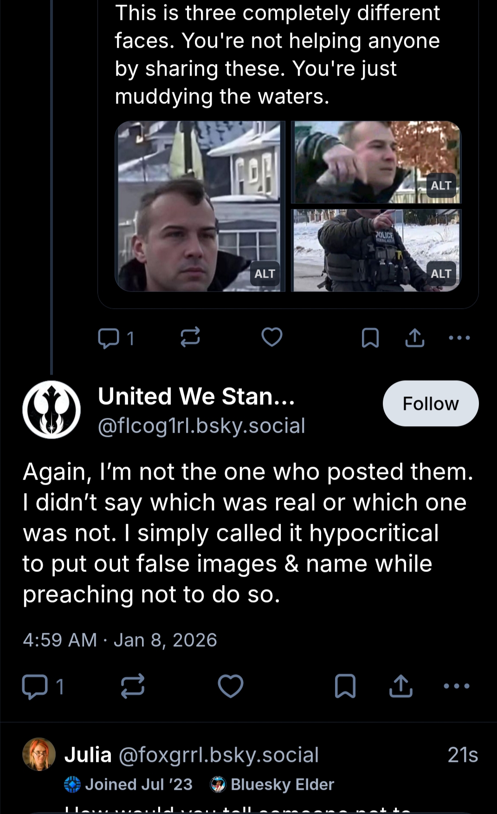Reply to the main post
The width and height of the screenshot is (497, 814).
pos(35,686)
